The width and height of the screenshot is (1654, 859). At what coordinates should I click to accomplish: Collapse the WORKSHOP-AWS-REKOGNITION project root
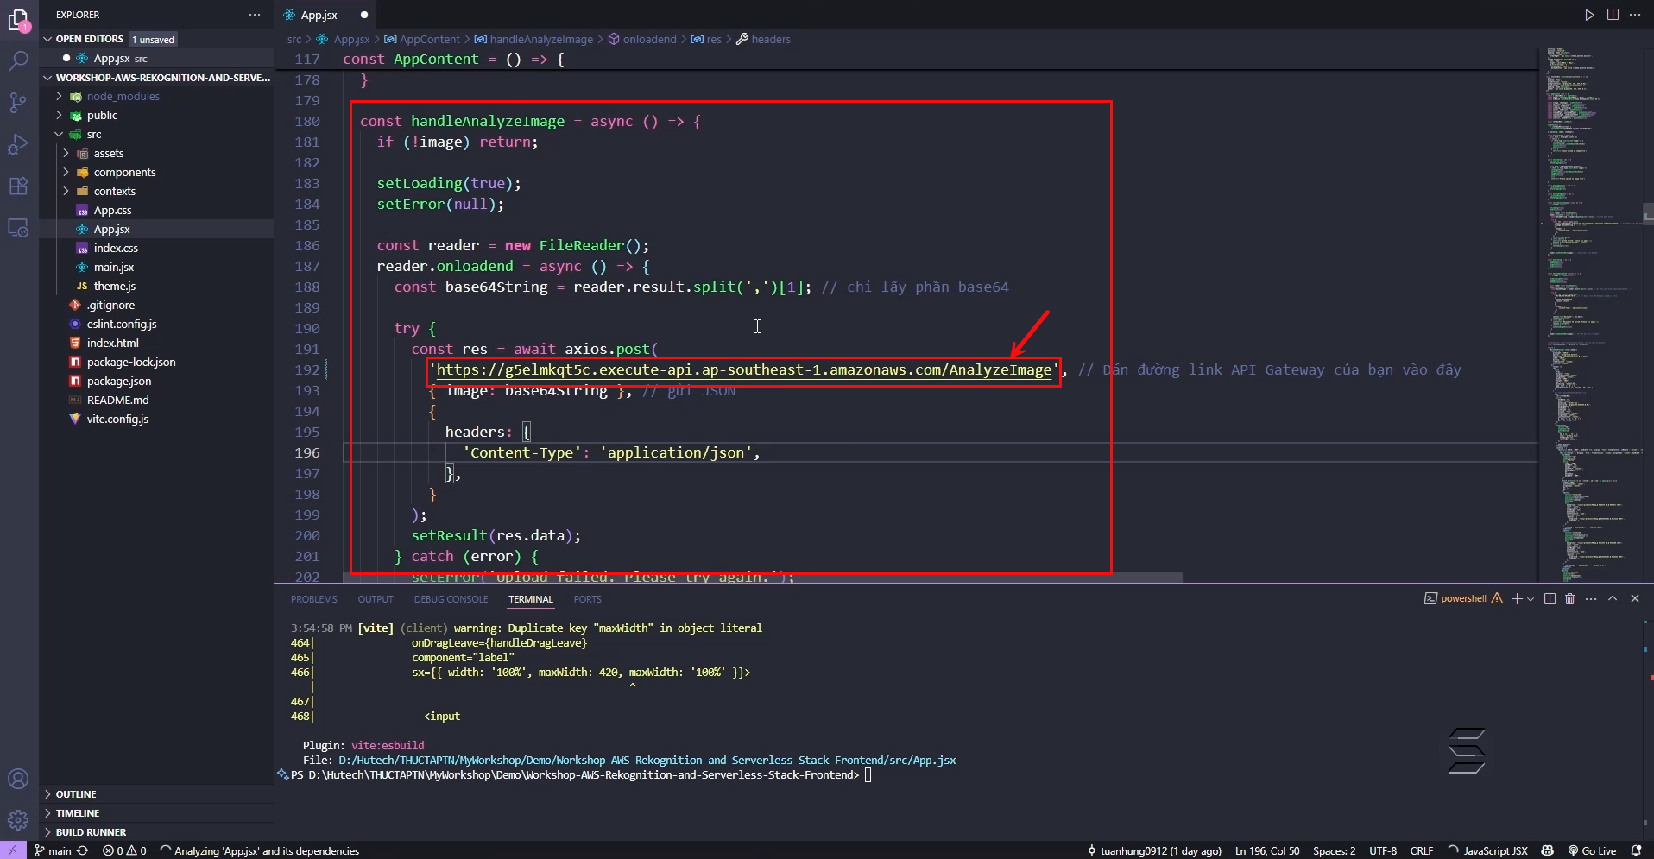[156, 78]
